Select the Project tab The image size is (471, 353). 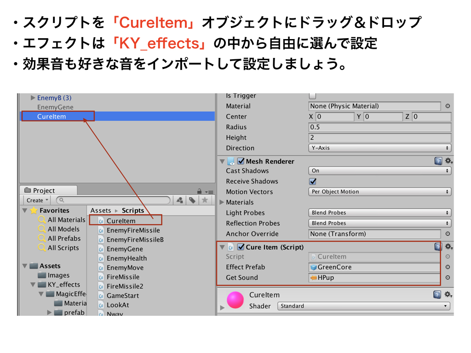48,191
